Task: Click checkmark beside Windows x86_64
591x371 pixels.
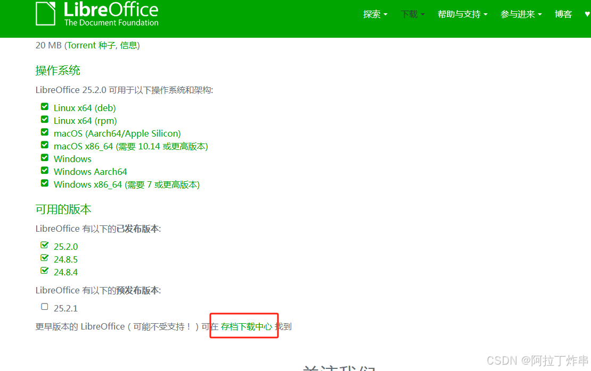Action: [45, 183]
